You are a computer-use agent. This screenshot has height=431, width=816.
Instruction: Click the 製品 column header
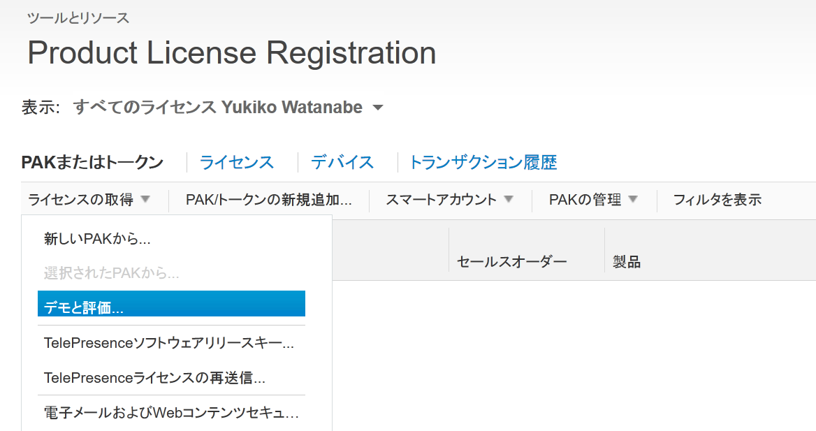coord(627,262)
